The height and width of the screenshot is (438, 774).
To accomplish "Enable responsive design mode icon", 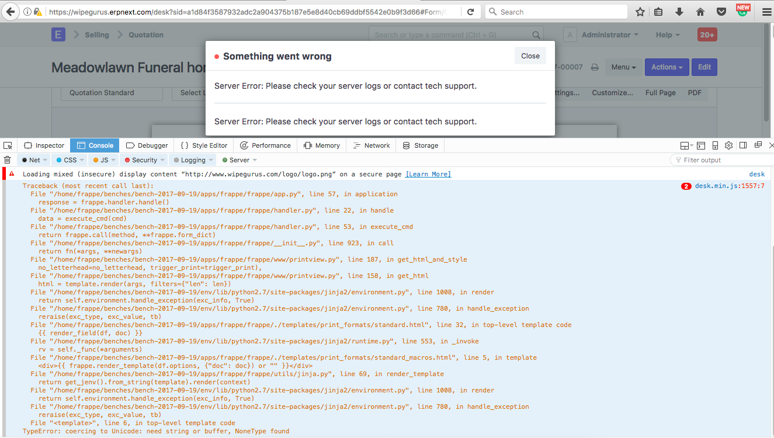I will pos(714,145).
